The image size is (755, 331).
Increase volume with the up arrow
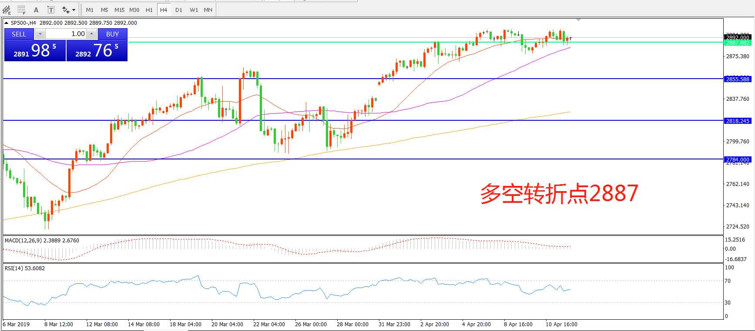click(x=91, y=34)
